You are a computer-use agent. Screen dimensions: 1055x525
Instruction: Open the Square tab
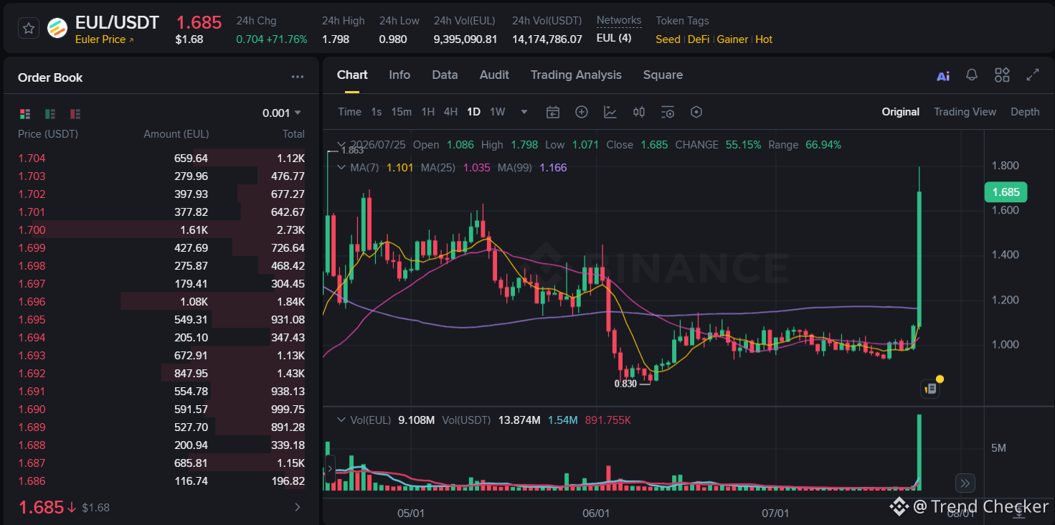[x=663, y=75]
